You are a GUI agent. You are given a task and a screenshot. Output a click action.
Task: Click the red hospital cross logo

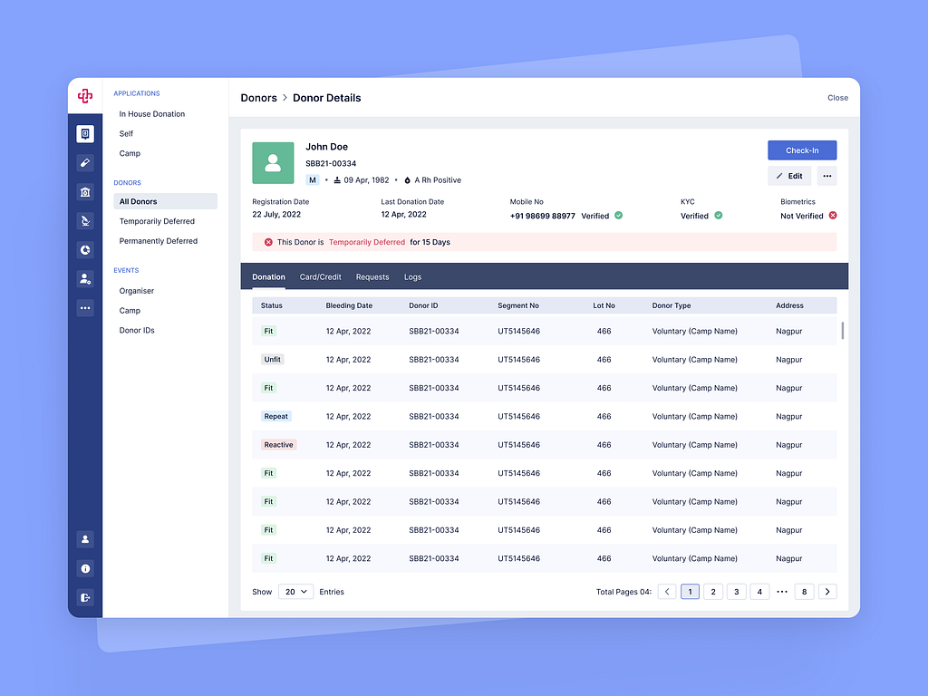click(x=85, y=95)
